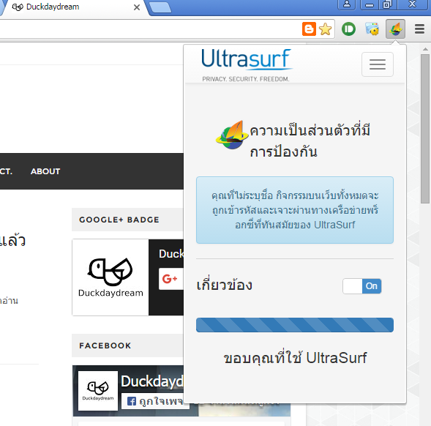Click the GOOGLE+ BADGE heading
Viewport: 431px width, 426px height.
click(x=119, y=220)
